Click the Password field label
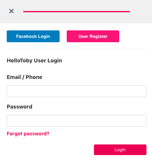This screenshot has height=161, width=152. [x=19, y=107]
